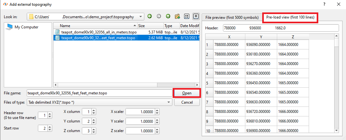Click cell 936720.000000 in Y column
The width and height of the screenshot is (346, 140).
coord(261,112)
